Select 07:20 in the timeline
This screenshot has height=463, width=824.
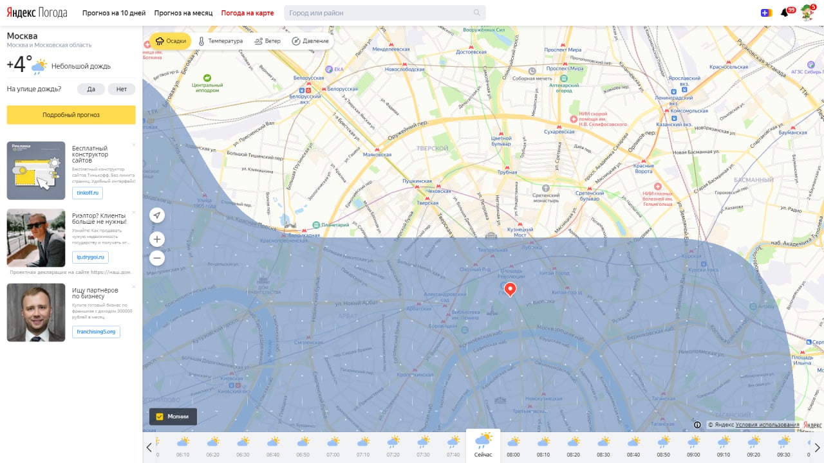coord(393,446)
